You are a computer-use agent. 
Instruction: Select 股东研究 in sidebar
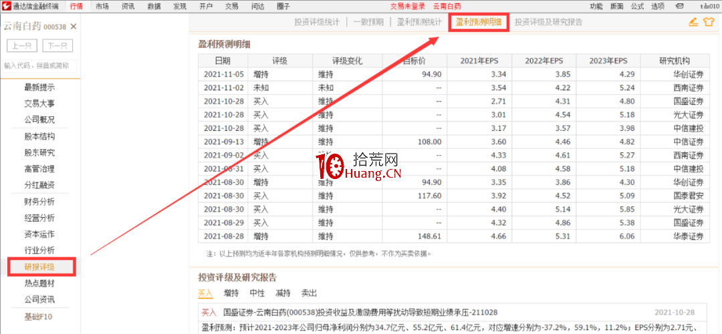click(39, 153)
